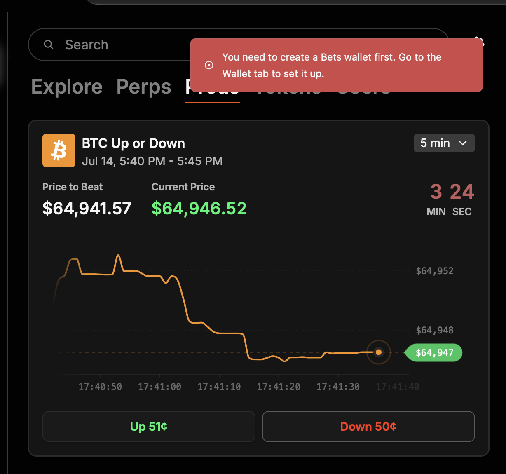Expand the chevron arrow beside 5 min
Screen dimensions: 506x474
(463, 143)
